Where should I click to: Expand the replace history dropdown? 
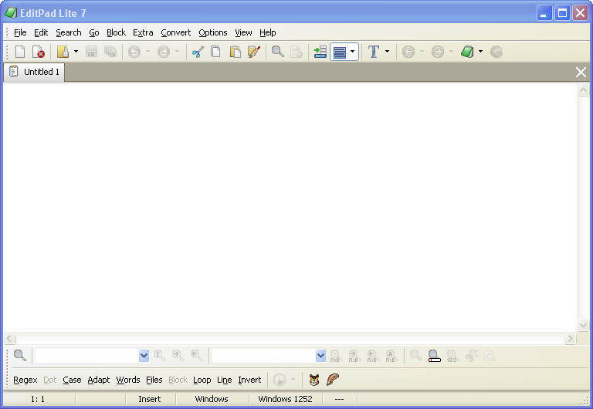pos(320,356)
